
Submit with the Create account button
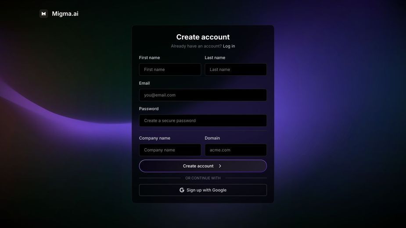203,166
